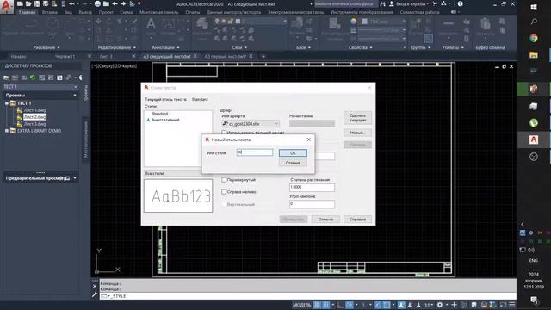Click the AutoCAD icon in the taskbar
This screenshot has width=551, height=310.
pos(534,139)
